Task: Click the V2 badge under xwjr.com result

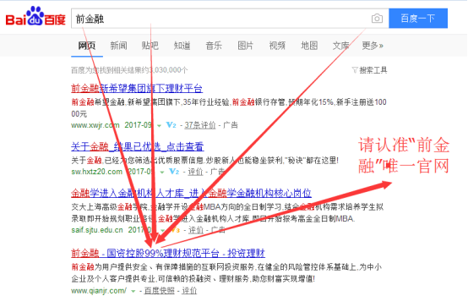Action: click(171, 125)
